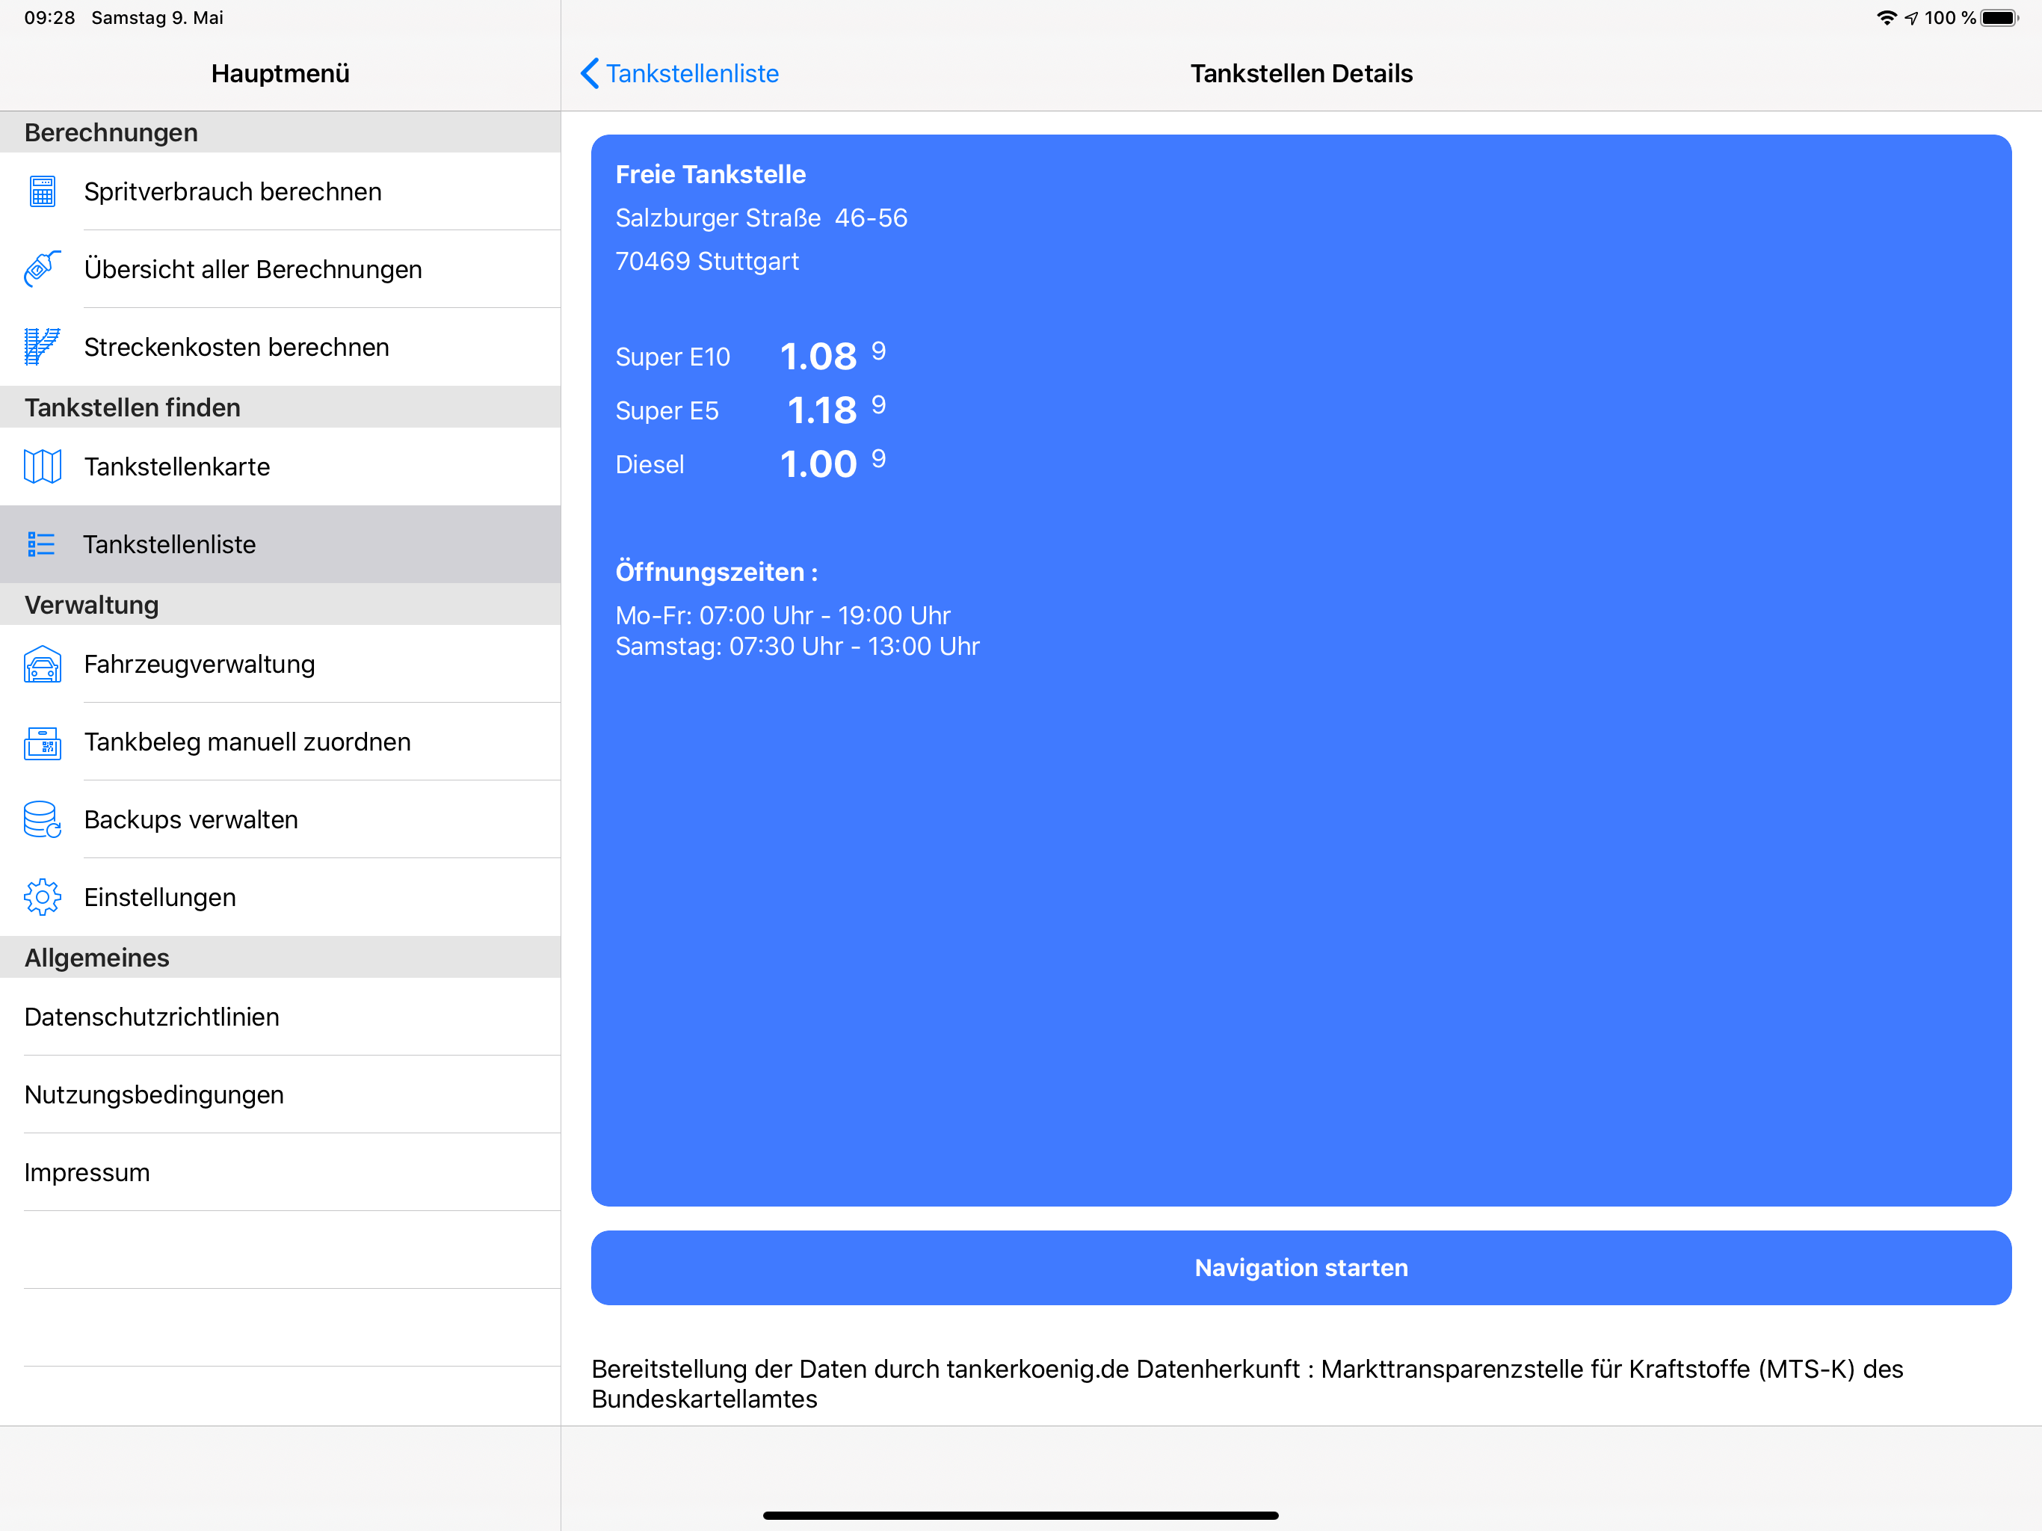This screenshot has width=2042, height=1531.
Task: Click the list icon for Tankstellenliste
Action: (42, 544)
